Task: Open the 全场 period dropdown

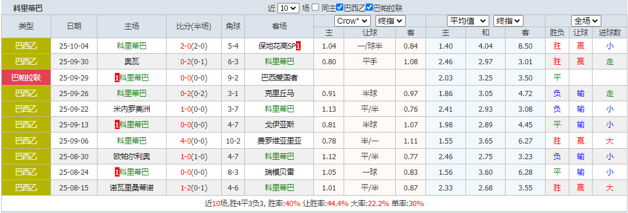Action: coord(586,21)
